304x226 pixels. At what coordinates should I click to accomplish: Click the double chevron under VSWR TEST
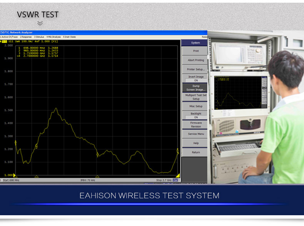coord(40,23)
